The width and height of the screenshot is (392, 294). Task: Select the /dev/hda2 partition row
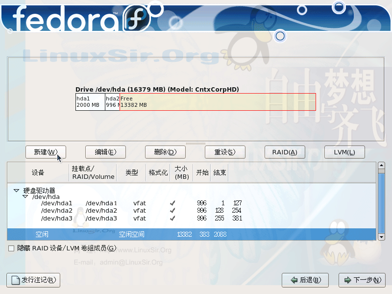(x=192, y=211)
